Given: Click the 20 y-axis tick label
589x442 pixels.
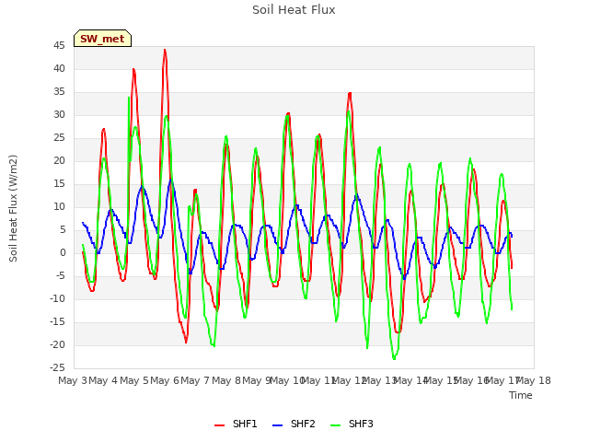Looking at the screenshot, I should coord(59,161).
